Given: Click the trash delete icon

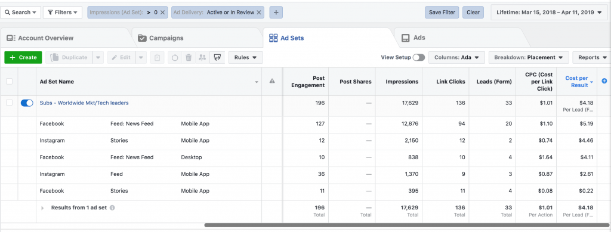Looking at the screenshot, I should point(189,58).
